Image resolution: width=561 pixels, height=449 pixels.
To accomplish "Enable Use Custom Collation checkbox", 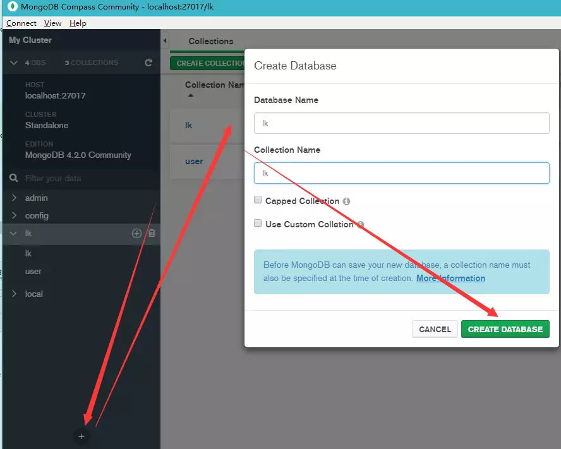I will [x=258, y=224].
